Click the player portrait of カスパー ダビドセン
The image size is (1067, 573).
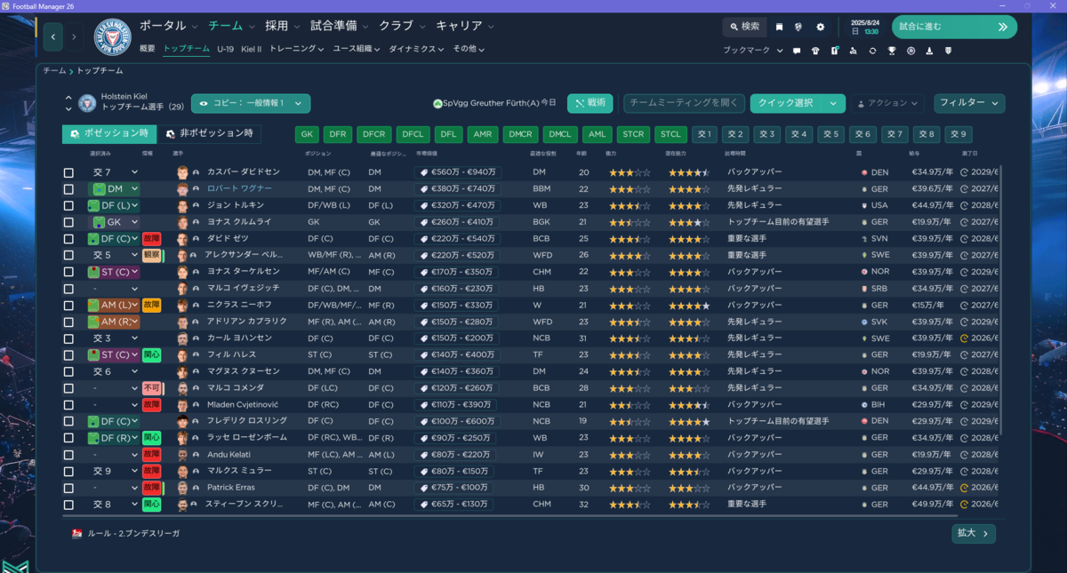[182, 172]
